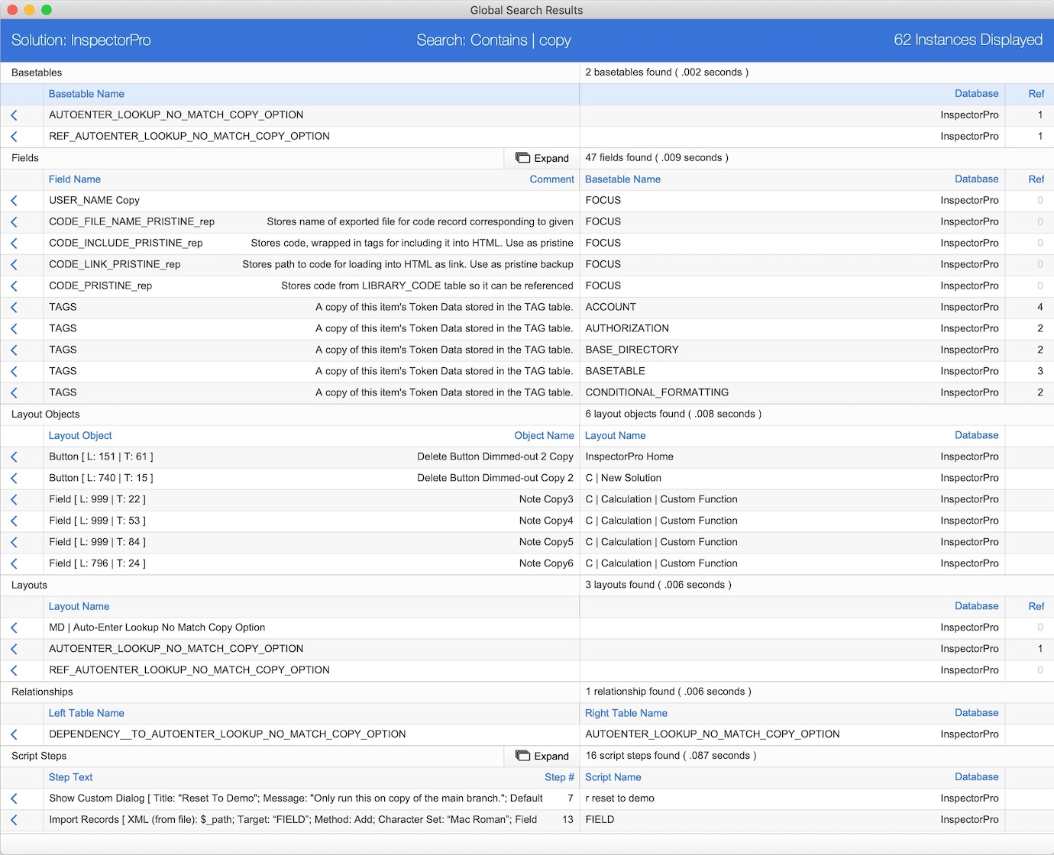Click arrow icon beside AUTOENTER_LOOKUP_NO_MATCH_COPY_OPTION basetable

[14, 115]
